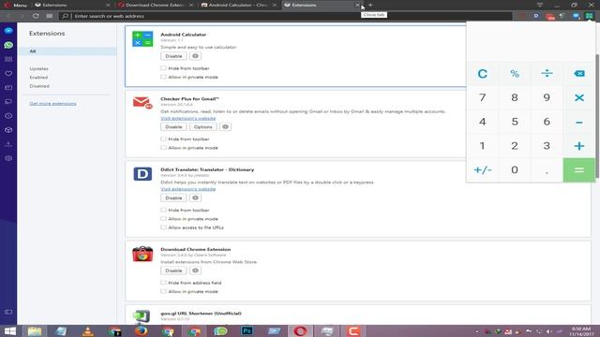Visit Checker Plus extension's website link
Screen dimensions: 600x337
(x=188, y=119)
